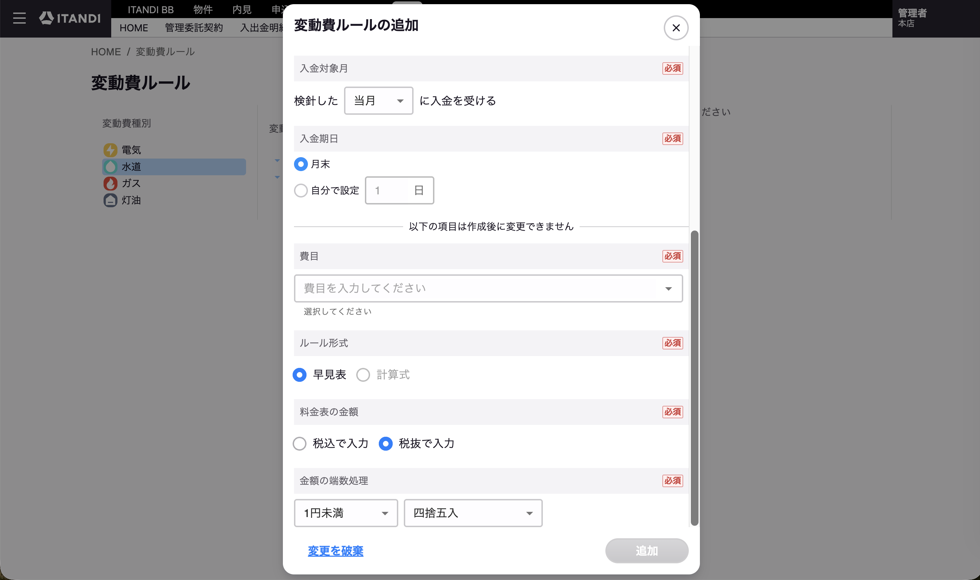The image size is (980, 580).
Task: Click the HOME breadcrumb link
Action: pyautogui.click(x=106, y=52)
